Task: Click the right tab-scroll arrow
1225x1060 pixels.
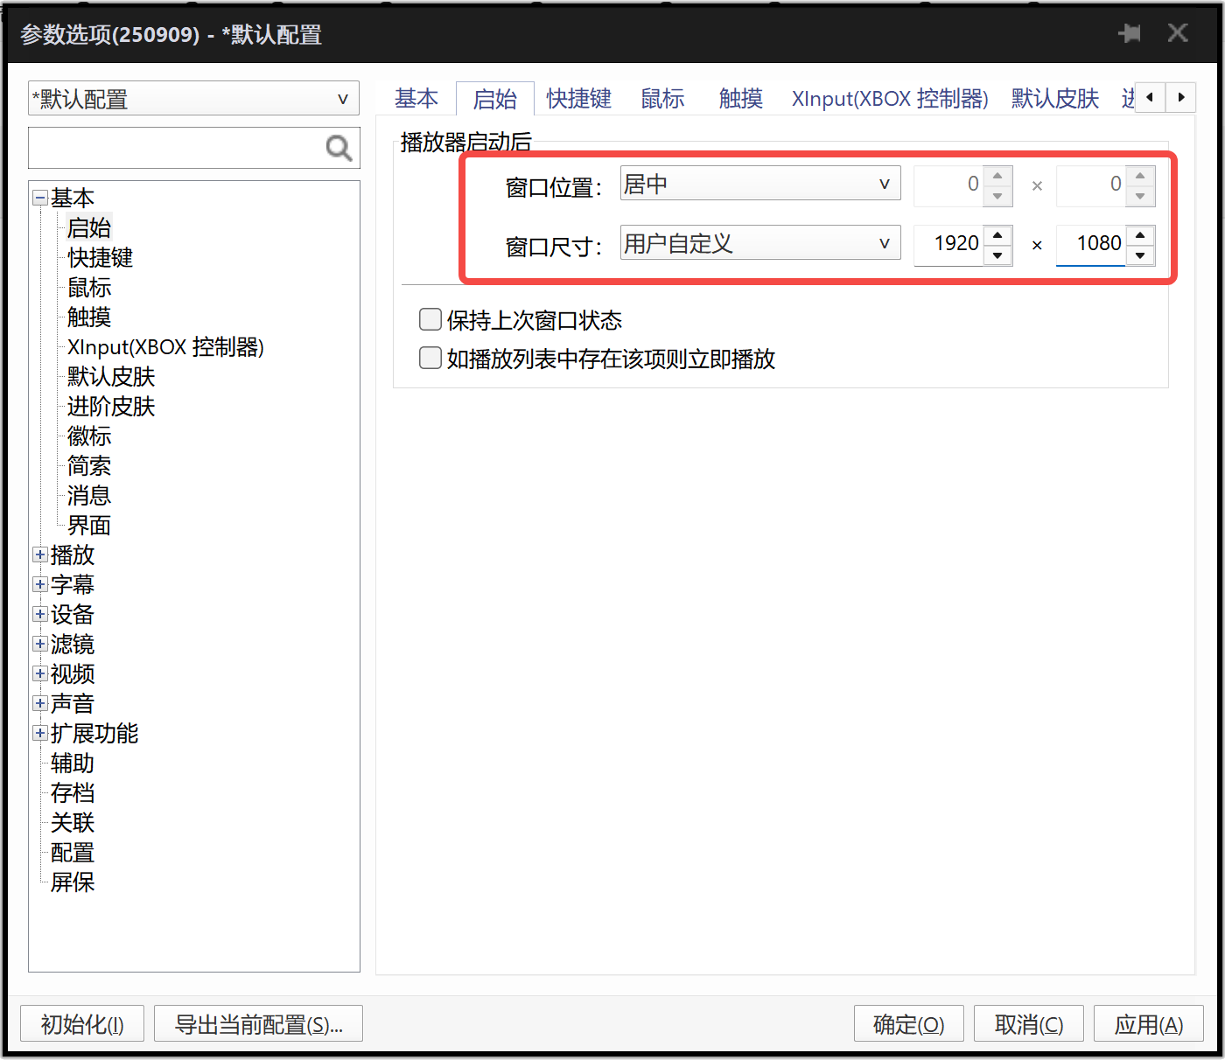Action: [x=1181, y=97]
